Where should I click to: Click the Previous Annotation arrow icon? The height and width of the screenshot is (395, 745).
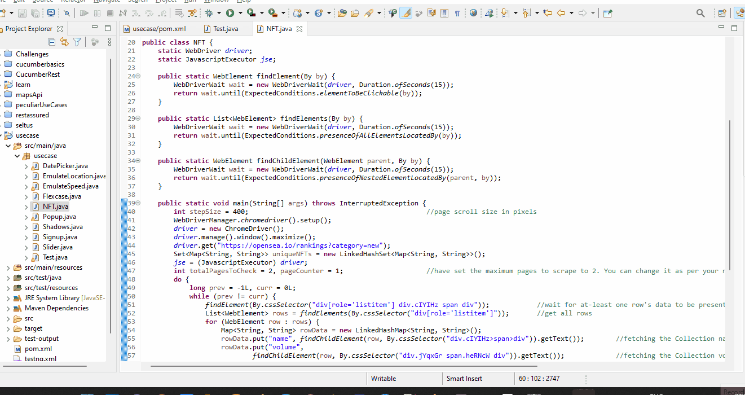coord(526,13)
